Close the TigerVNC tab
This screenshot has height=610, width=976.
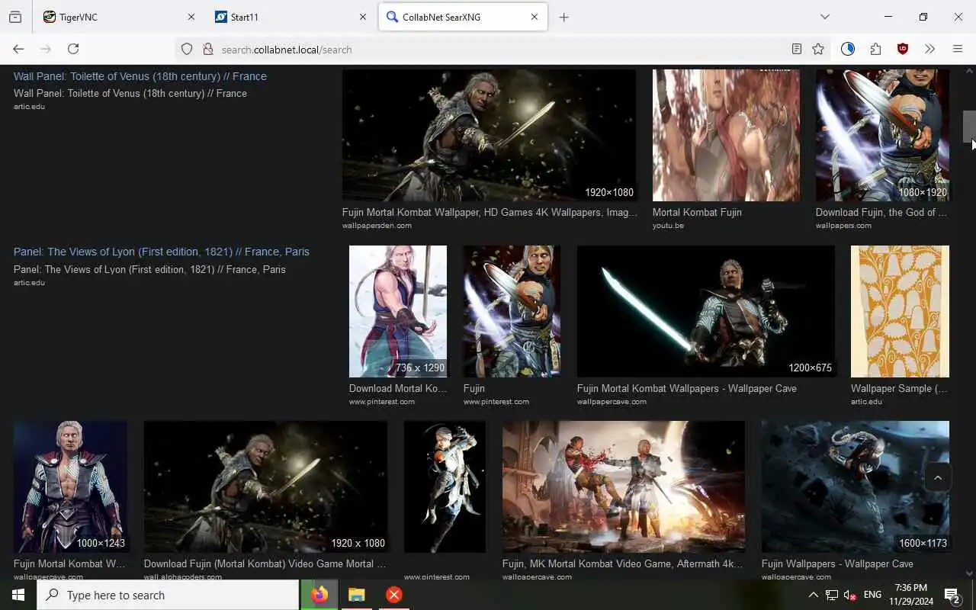[x=191, y=17]
